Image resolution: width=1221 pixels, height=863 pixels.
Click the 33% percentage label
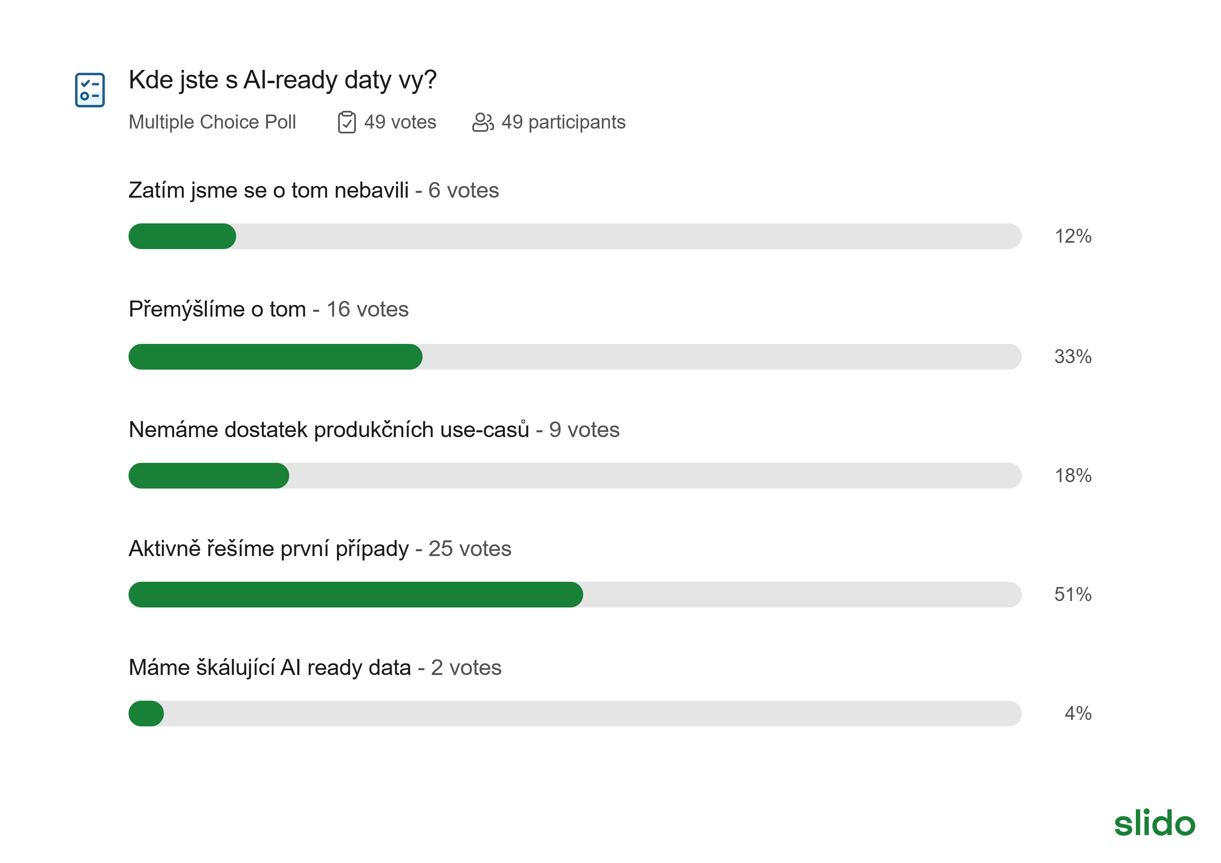[1073, 356]
